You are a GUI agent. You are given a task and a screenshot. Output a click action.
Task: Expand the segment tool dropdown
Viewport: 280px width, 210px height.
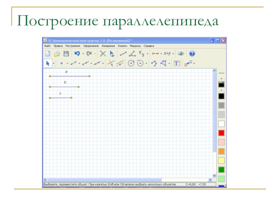(79, 63)
